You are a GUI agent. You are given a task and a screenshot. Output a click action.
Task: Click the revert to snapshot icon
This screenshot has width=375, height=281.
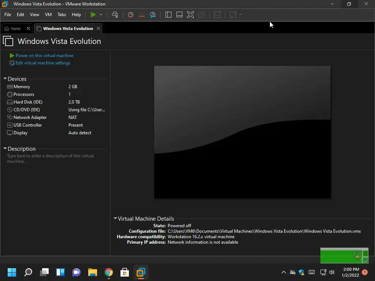(x=142, y=15)
